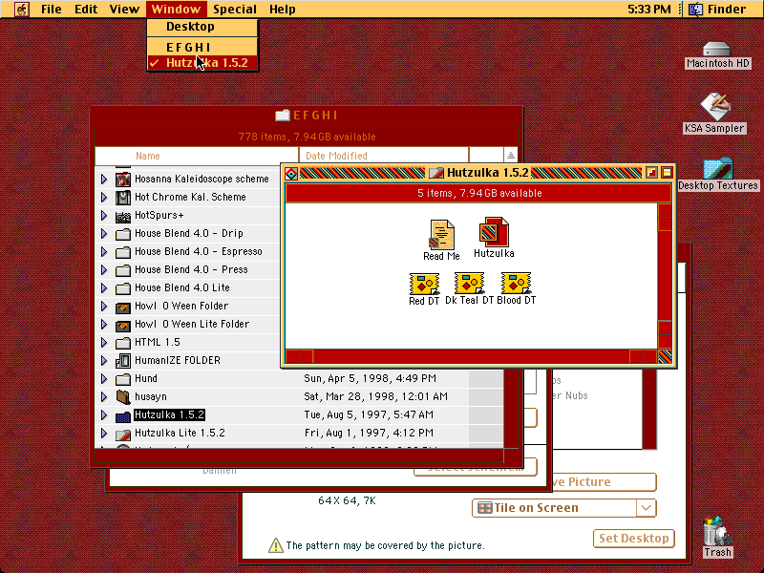Select the HTML 1.5 folder icon
The width and height of the screenshot is (764, 573).
click(123, 343)
